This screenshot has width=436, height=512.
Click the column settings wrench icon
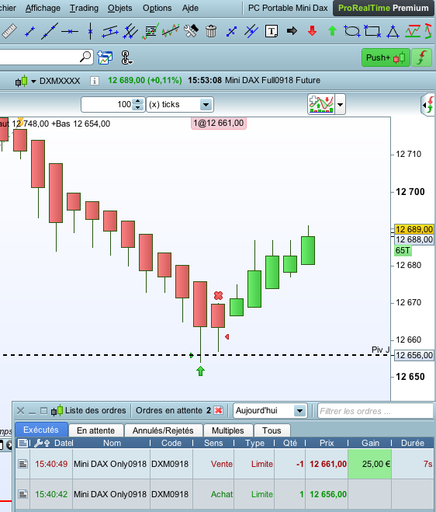click(x=38, y=443)
